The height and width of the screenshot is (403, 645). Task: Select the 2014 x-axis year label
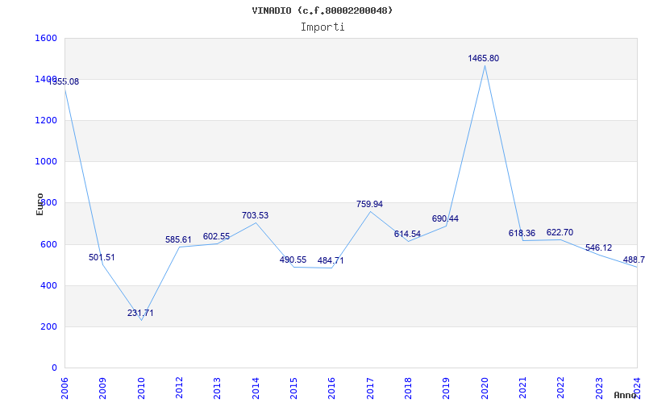coord(256,388)
